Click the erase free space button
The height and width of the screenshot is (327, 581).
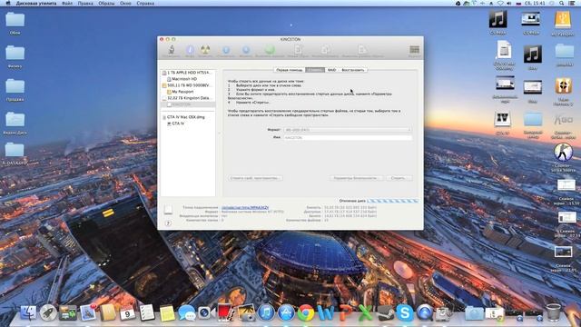255,178
